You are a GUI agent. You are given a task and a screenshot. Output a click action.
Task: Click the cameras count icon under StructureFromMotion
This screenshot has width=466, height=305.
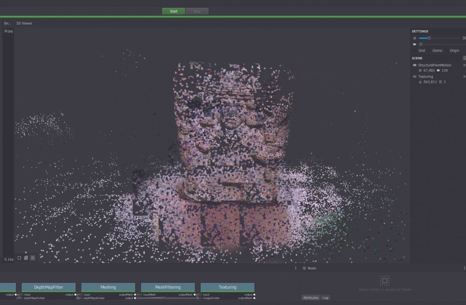click(x=439, y=71)
